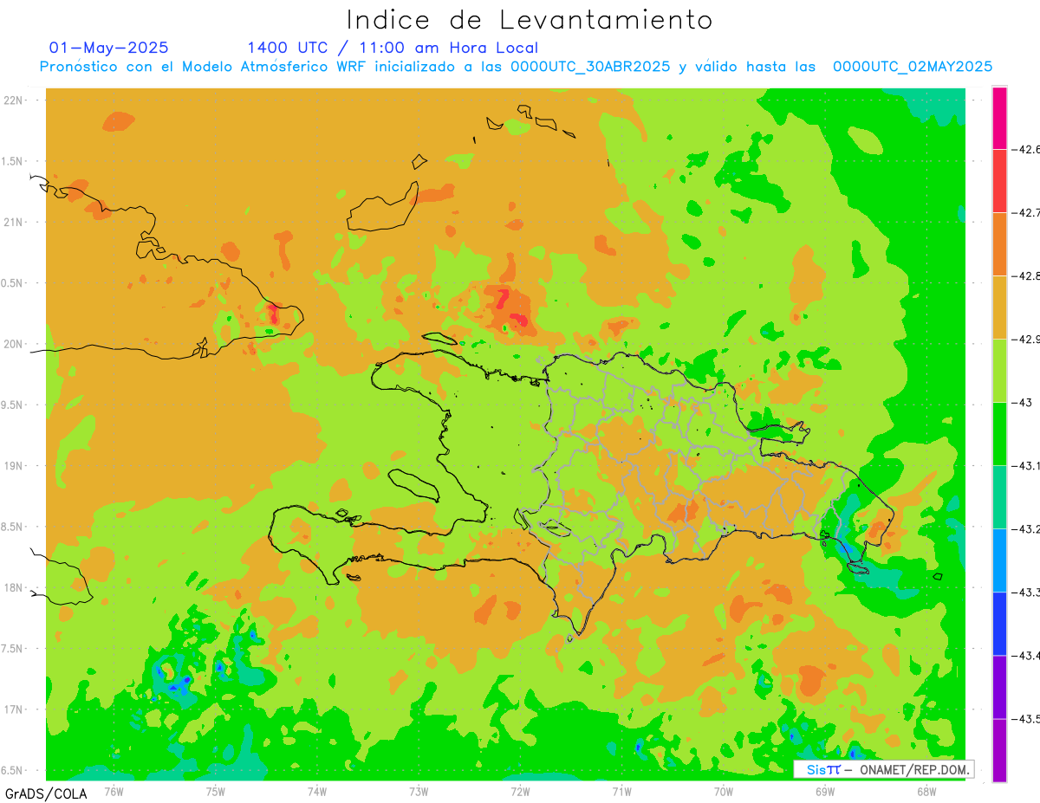The width and height of the screenshot is (1040, 803).
Task: Click the longitude label '74W'
Action: pyautogui.click(x=317, y=791)
